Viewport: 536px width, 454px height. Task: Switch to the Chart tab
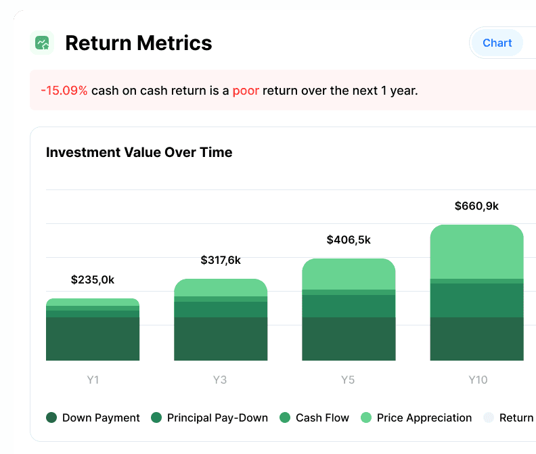point(497,43)
